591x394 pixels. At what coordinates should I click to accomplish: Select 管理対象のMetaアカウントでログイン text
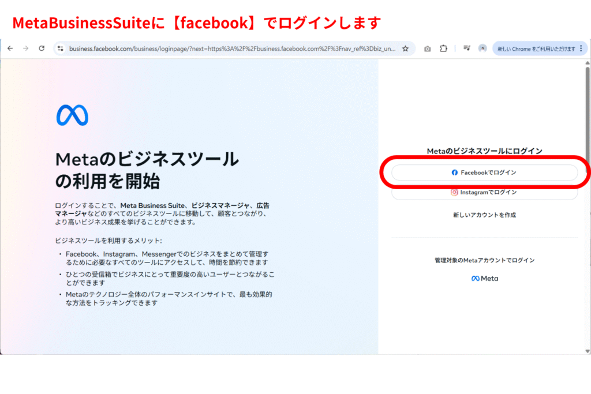pyautogui.click(x=484, y=260)
